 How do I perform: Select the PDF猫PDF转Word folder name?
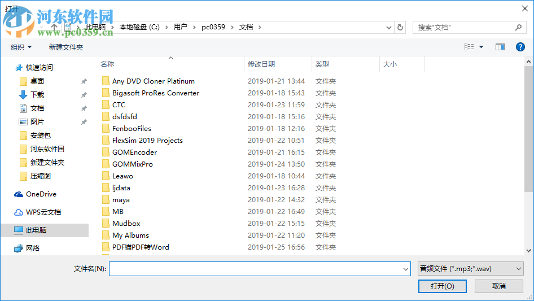coord(141,247)
